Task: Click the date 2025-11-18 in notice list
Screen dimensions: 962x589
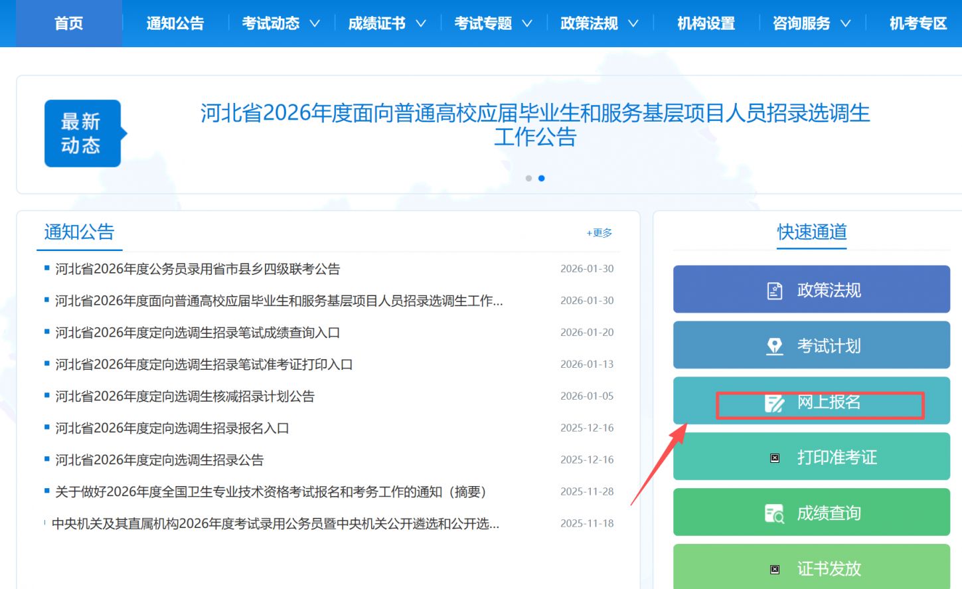Action: pos(587,524)
